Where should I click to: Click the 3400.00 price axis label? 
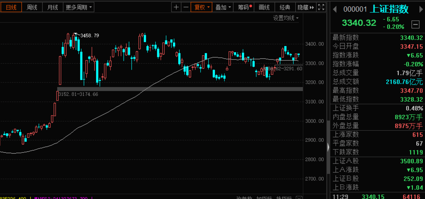click(314, 44)
